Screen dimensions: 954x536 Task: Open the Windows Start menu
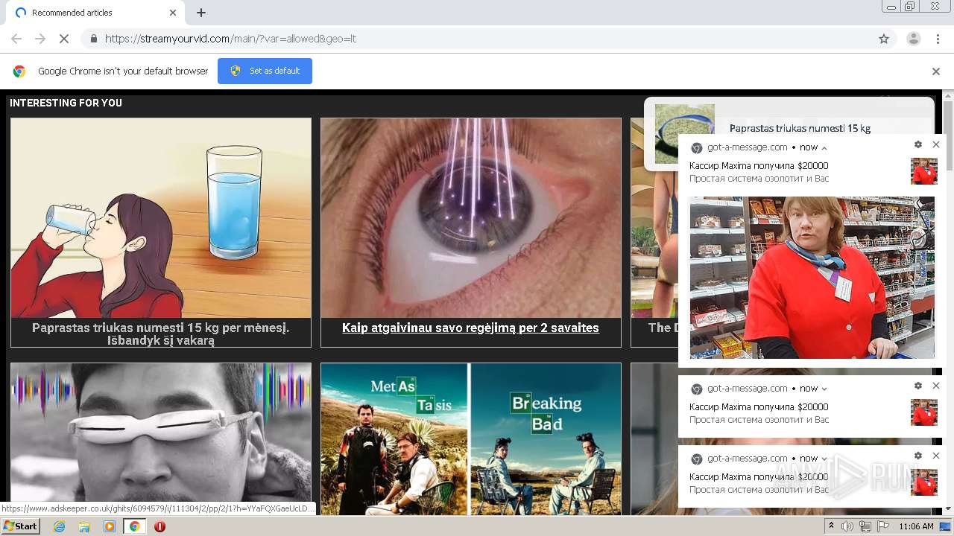pyautogui.click(x=21, y=526)
